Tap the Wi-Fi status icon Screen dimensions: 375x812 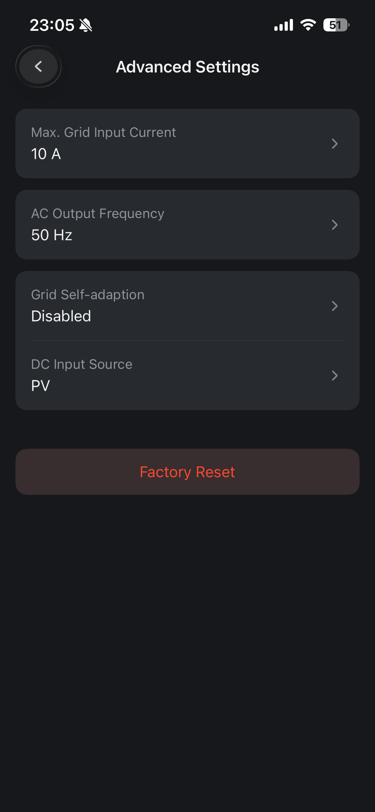pos(308,25)
